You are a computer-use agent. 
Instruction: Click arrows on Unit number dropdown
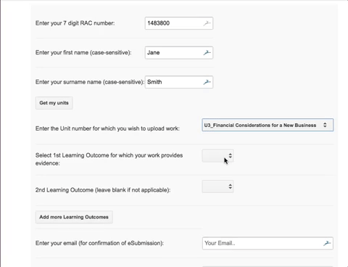[325, 125]
